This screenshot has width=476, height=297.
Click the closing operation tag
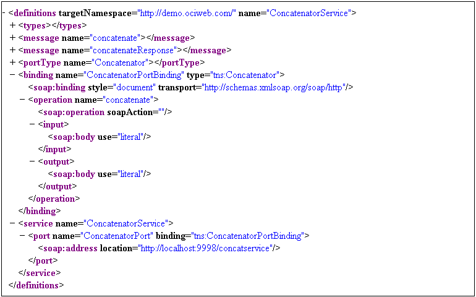coord(54,199)
